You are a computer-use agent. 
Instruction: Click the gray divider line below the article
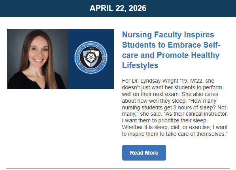point(118,169)
